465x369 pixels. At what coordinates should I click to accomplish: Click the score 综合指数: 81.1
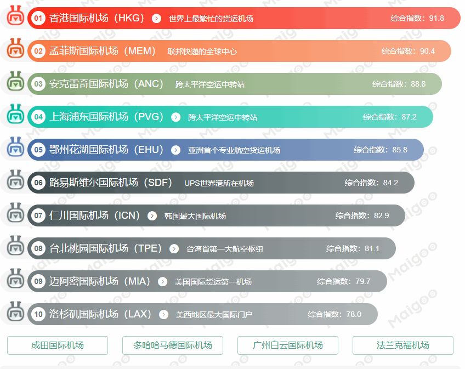click(353, 249)
